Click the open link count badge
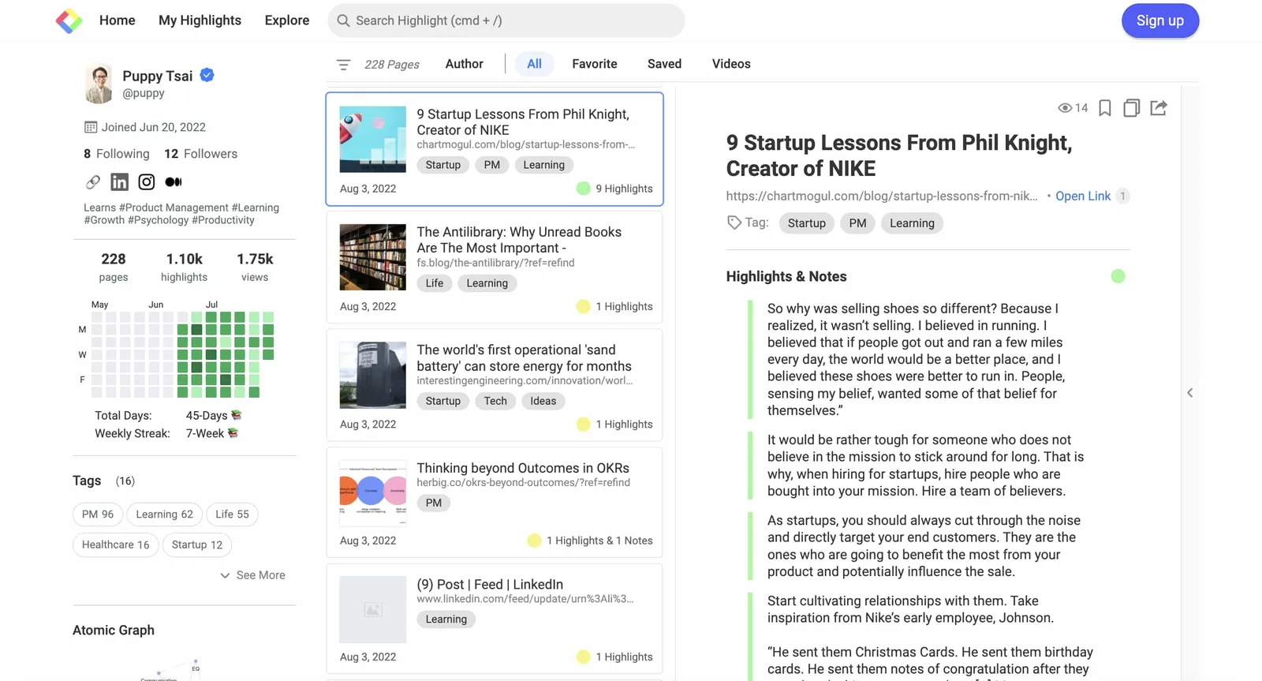The width and height of the screenshot is (1262, 681). click(1122, 196)
